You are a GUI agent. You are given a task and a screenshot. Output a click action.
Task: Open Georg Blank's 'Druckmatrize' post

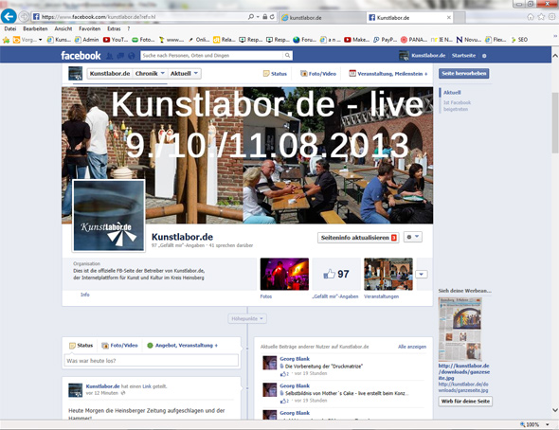324,367
